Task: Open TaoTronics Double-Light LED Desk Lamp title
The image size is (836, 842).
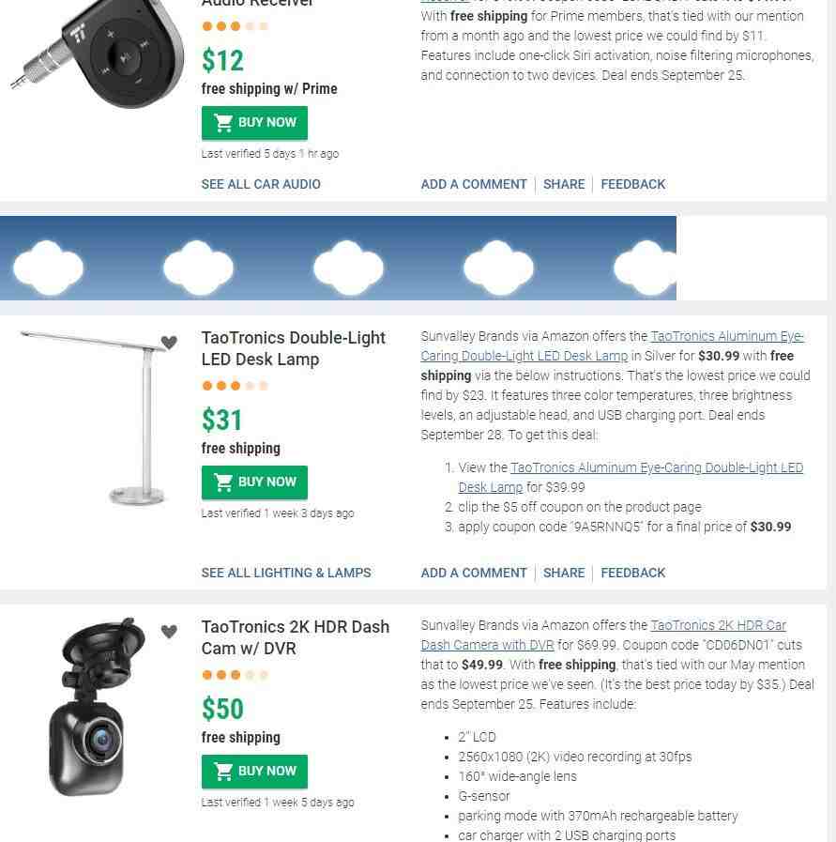Action: [293, 348]
